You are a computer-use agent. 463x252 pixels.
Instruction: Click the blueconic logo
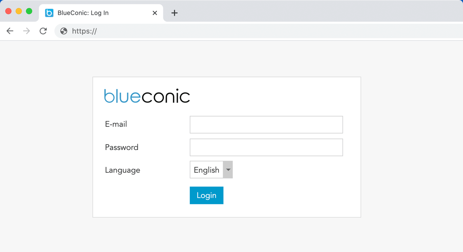tap(147, 96)
